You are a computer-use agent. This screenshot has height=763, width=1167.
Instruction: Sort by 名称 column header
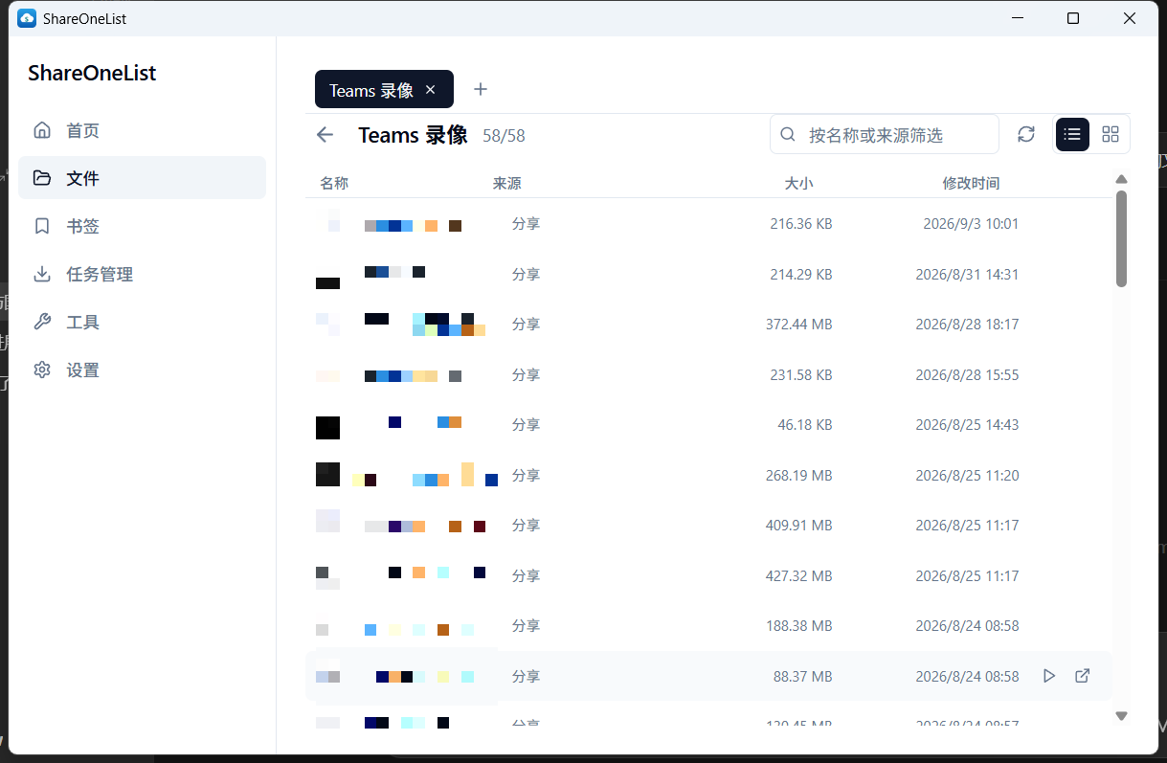pyautogui.click(x=334, y=183)
